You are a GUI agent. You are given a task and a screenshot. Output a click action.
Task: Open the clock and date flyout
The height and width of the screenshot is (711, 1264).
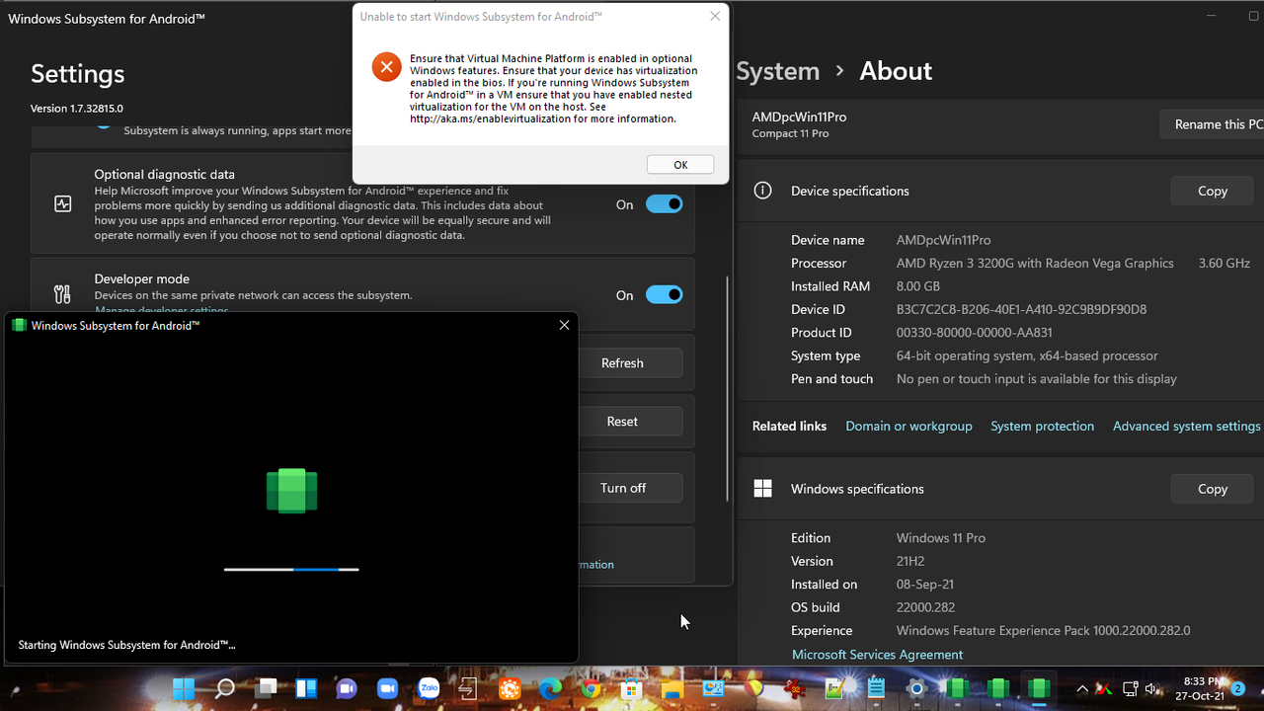[x=1202, y=688]
